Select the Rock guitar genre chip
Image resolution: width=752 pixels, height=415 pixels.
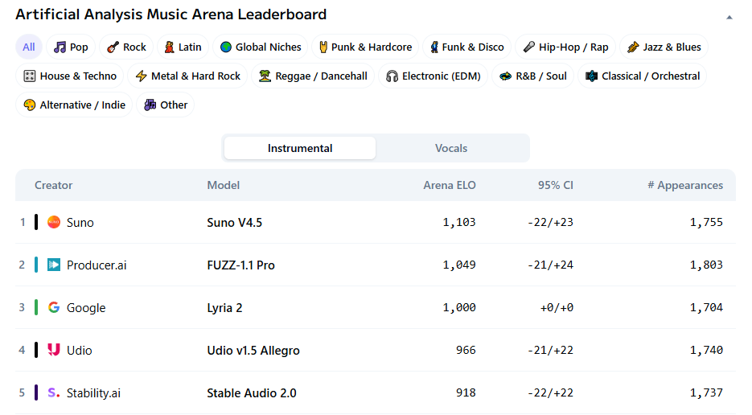coord(126,47)
